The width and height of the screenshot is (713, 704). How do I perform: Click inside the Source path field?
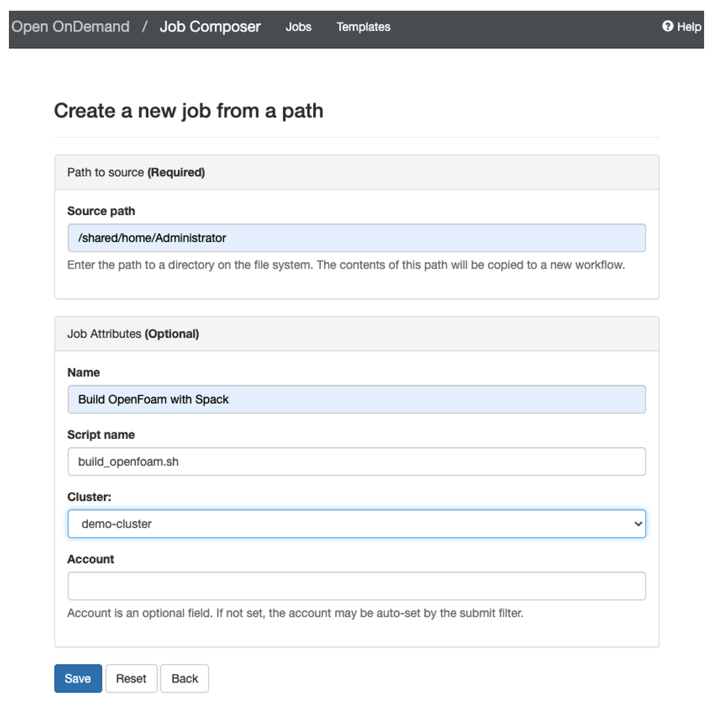[356, 237]
